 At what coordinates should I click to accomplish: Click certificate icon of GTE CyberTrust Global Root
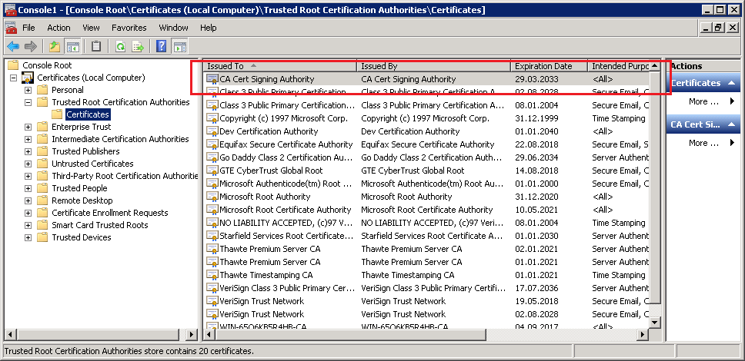212,171
